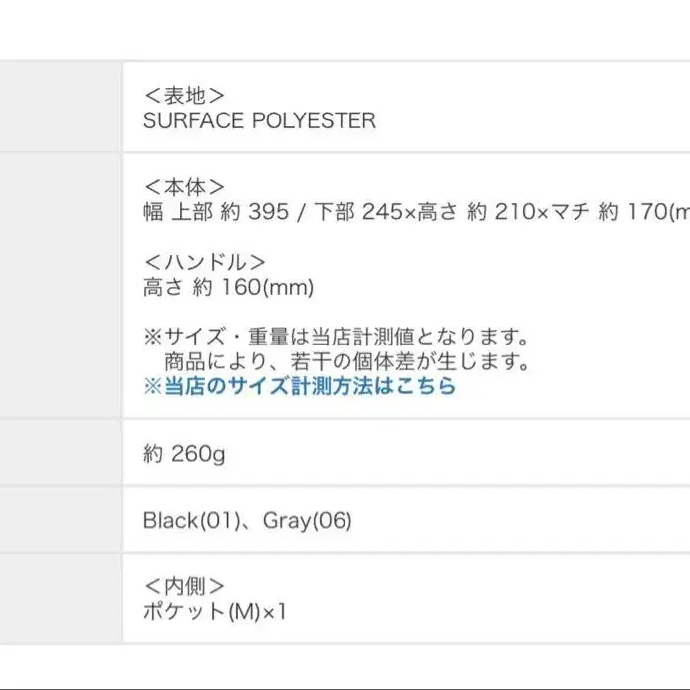Select the <内側> heading
The width and height of the screenshot is (690, 690).
184,586
